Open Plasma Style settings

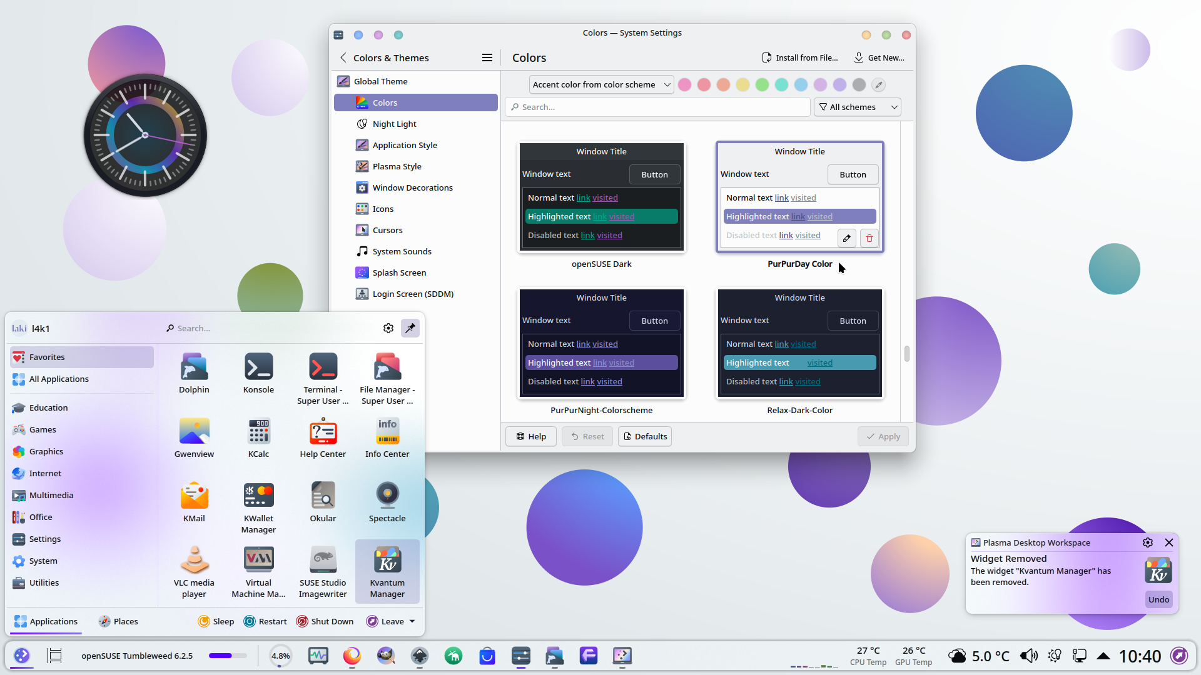[416, 166]
